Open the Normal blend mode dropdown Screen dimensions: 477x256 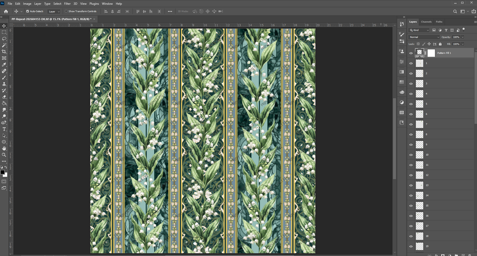(424, 37)
